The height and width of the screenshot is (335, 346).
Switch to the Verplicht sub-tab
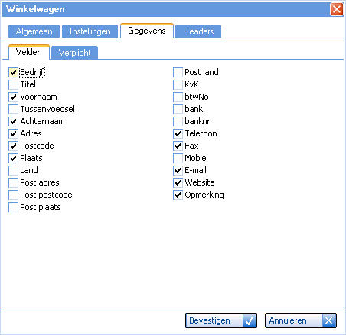point(74,53)
